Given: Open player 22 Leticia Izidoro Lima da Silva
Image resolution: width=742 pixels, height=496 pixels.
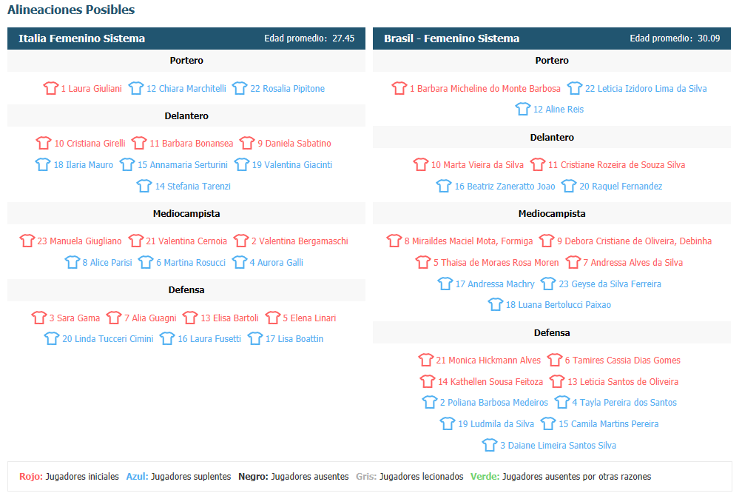Looking at the screenshot, I should 646,89.
